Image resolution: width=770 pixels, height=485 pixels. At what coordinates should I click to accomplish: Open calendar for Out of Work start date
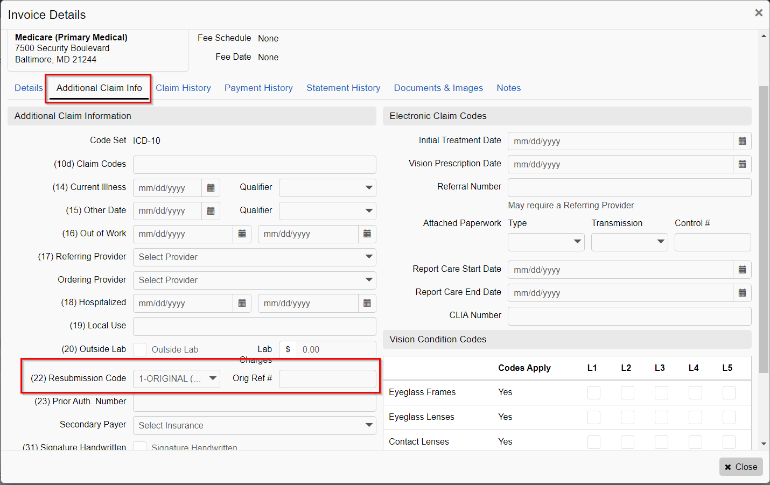242,234
